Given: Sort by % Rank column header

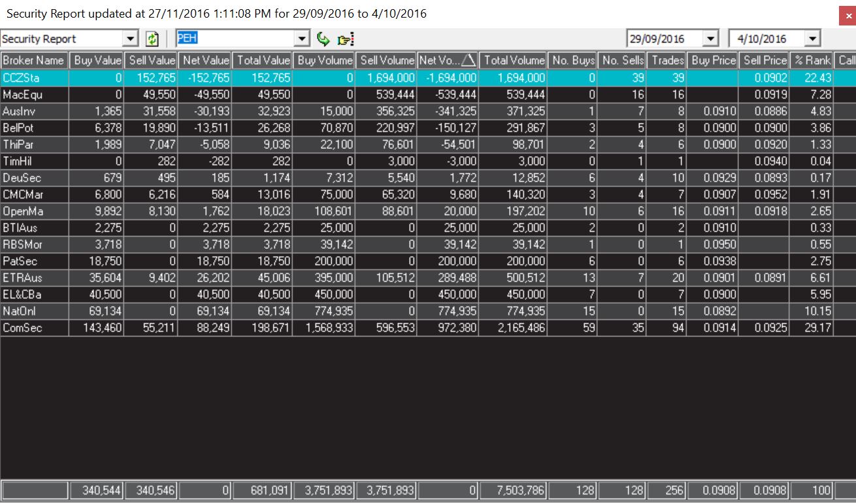Looking at the screenshot, I should [x=812, y=60].
